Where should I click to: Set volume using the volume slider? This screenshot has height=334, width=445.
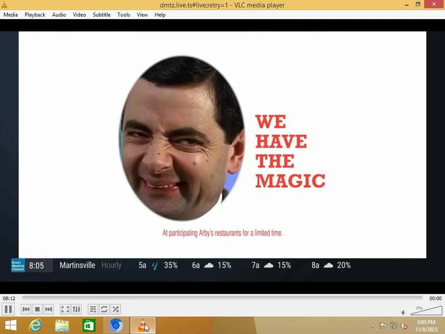click(426, 311)
